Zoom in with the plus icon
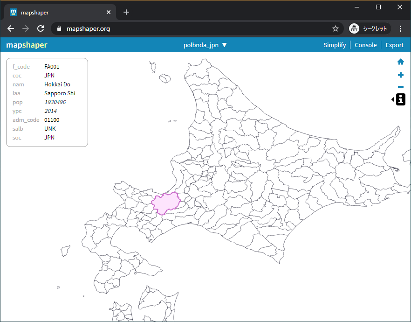 401,75
